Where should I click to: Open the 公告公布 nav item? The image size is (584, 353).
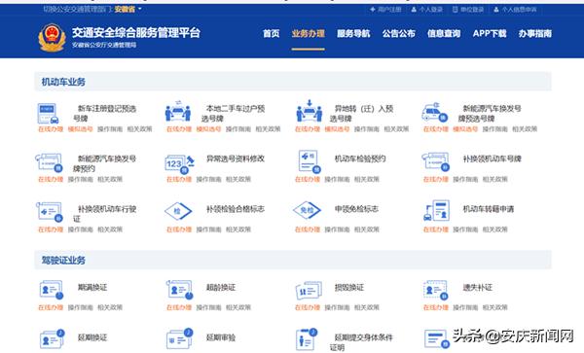point(398,33)
